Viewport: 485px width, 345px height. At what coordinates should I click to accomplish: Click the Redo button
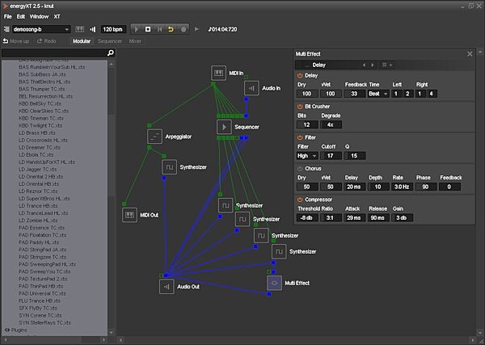[47, 41]
